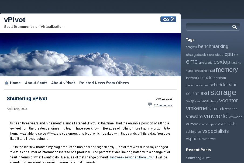The image size is (244, 163).
Task: Select the fast tag
Action: pyautogui.click(x=234, y=63)
